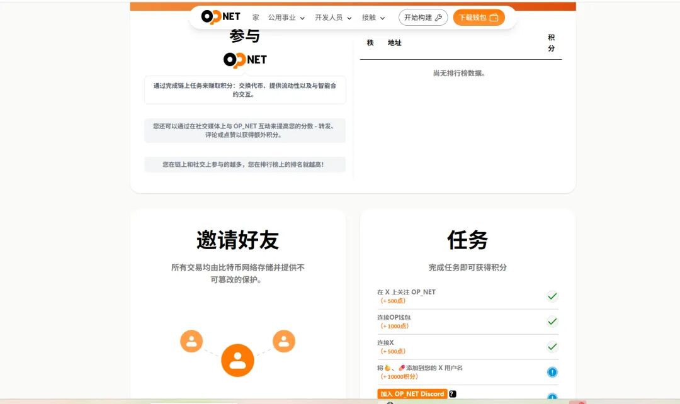Click the 任务 heading
Viewport: 680px width, 404px height.
(x=467, y=240)
